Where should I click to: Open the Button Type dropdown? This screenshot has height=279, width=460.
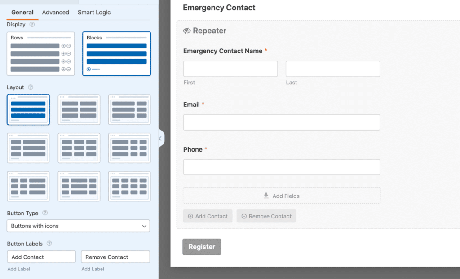point(78,226)
